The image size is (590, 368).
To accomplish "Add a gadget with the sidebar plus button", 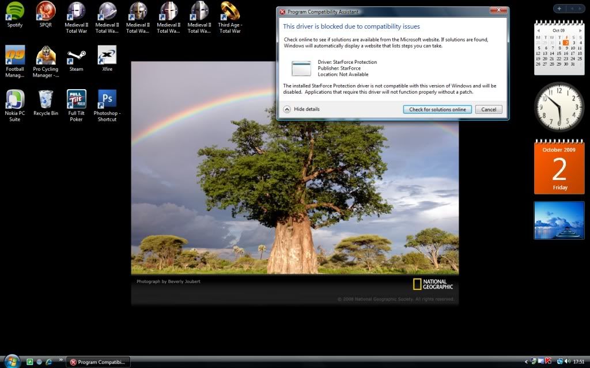I will pos(559,8).
